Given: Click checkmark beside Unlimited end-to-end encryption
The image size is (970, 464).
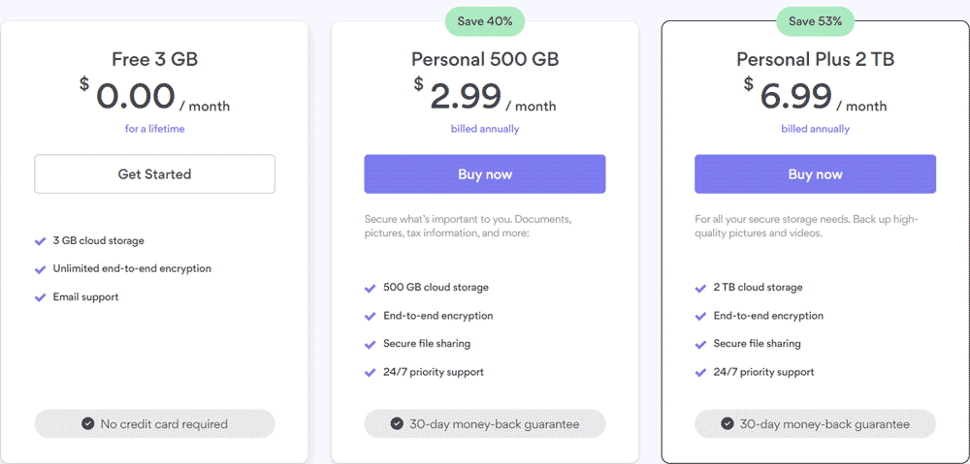Looking at the screenshot, I should point(40,269).
